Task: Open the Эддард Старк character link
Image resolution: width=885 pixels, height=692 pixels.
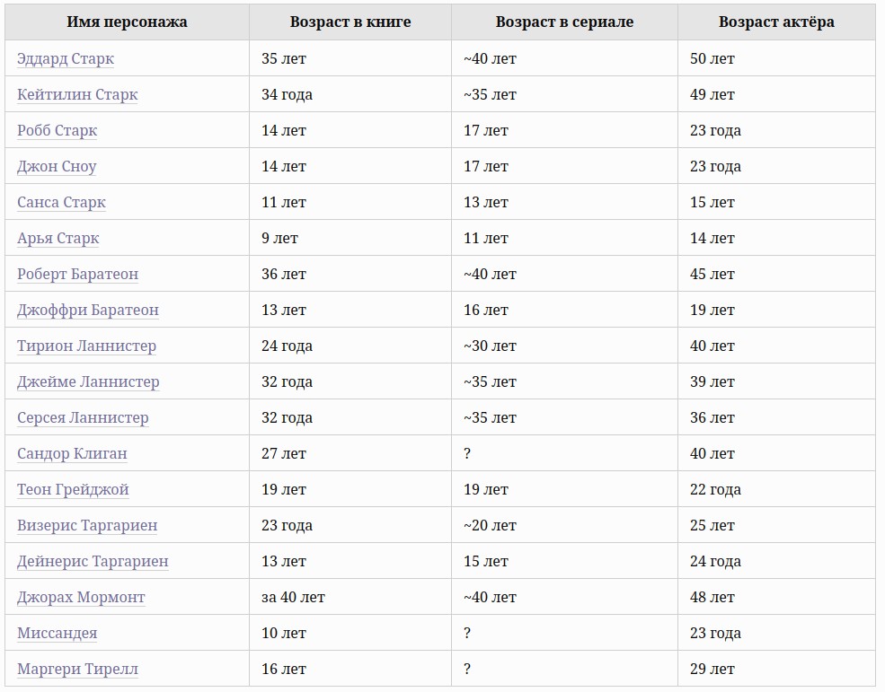Action: pyautogui.click(x=66, y=58)
